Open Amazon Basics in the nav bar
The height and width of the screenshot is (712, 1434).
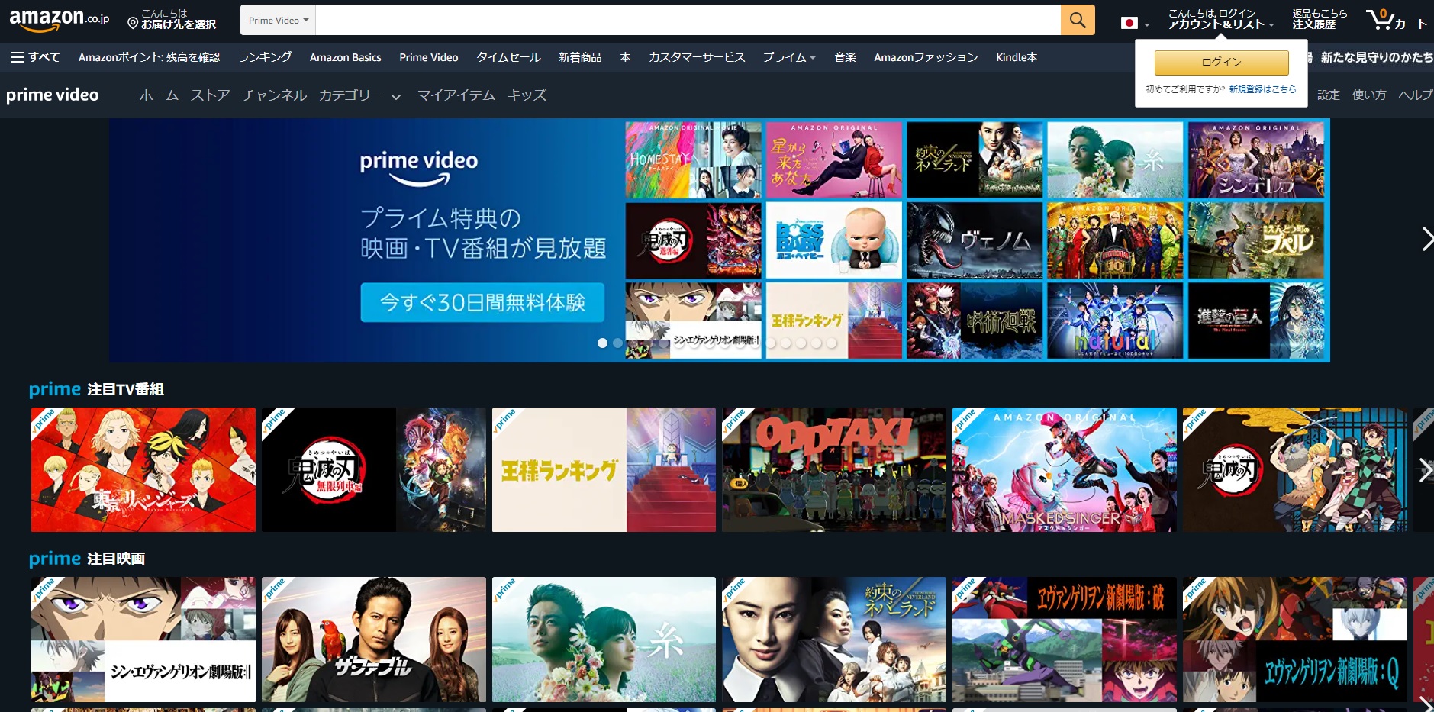click(x=345, y=57)
